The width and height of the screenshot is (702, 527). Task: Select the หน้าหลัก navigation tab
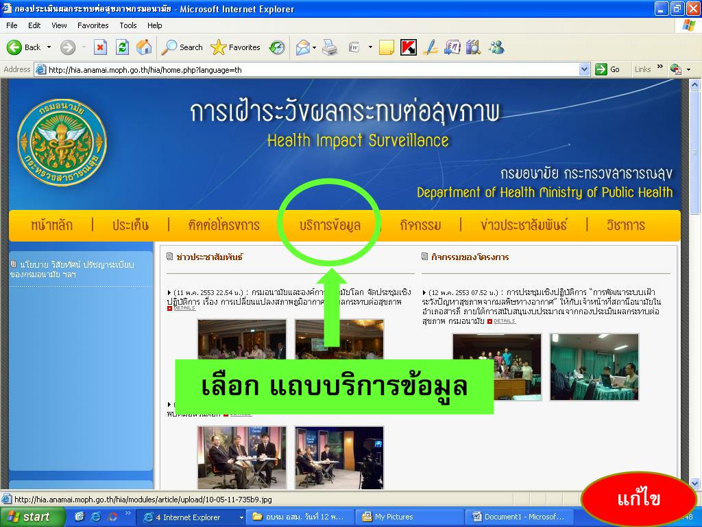52,225
